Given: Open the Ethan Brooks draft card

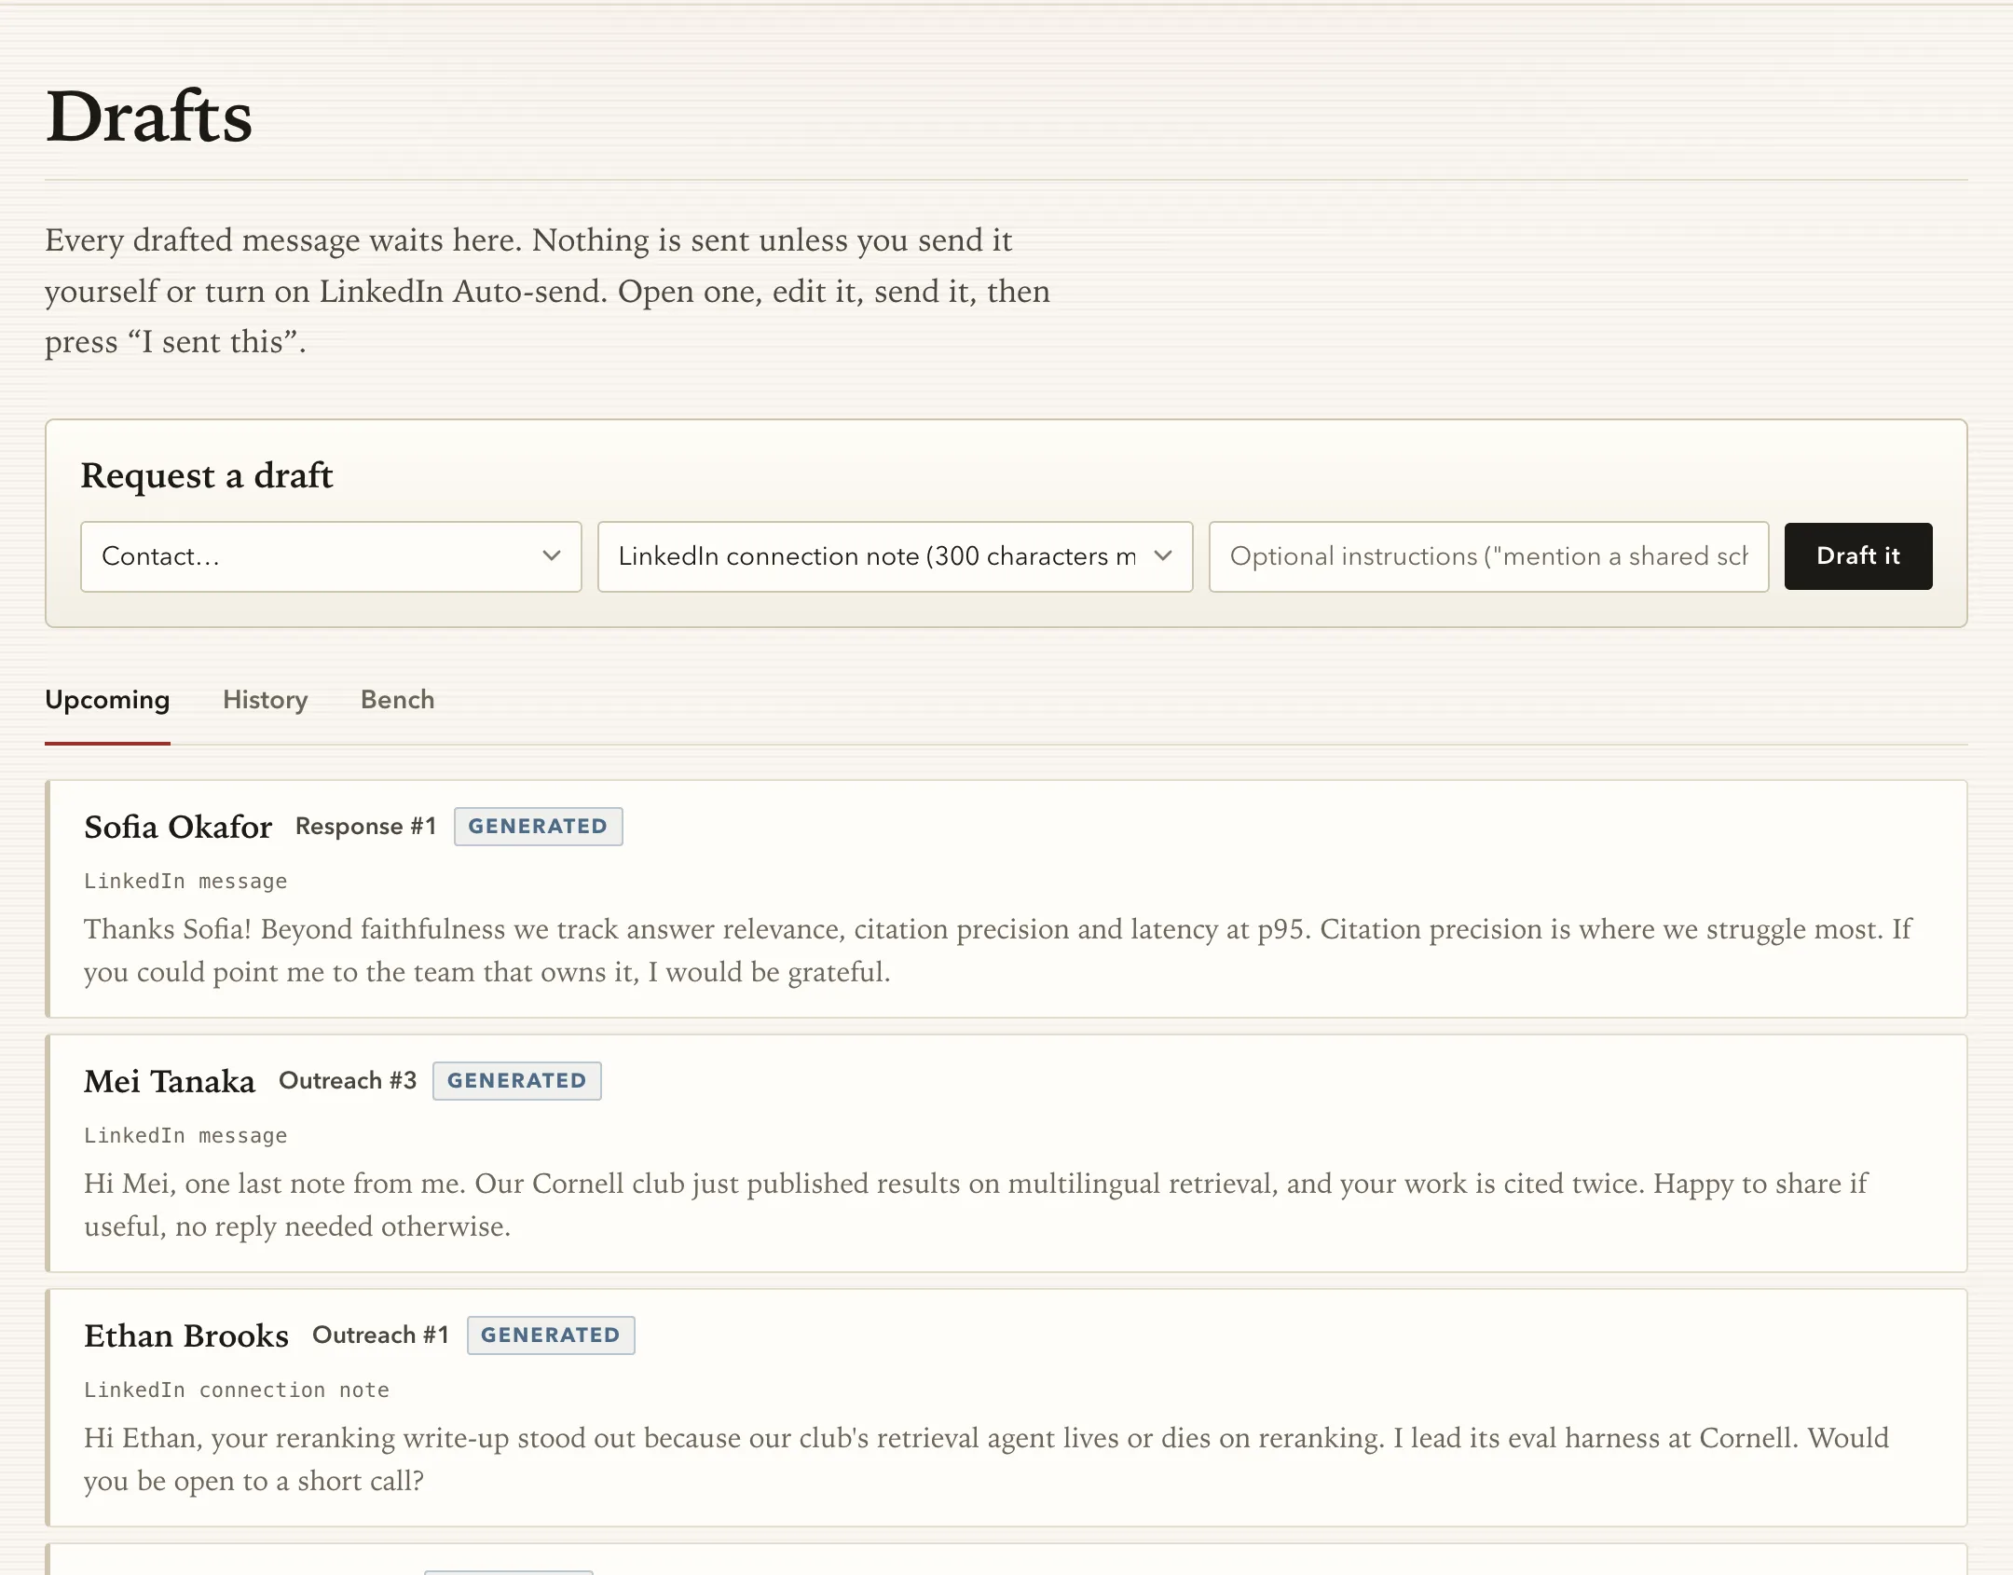Looking at the screenshot, I should click(1006, 1408).
